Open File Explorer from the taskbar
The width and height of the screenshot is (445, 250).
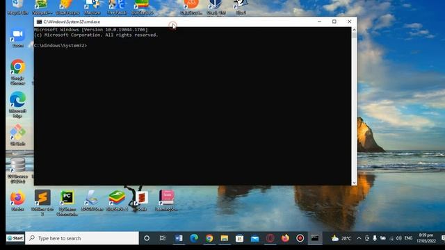[x=225, y=238]
